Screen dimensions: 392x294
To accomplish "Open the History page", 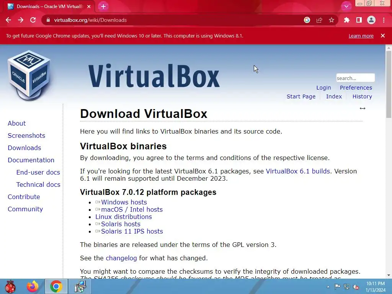I will (x=362, y=96).
